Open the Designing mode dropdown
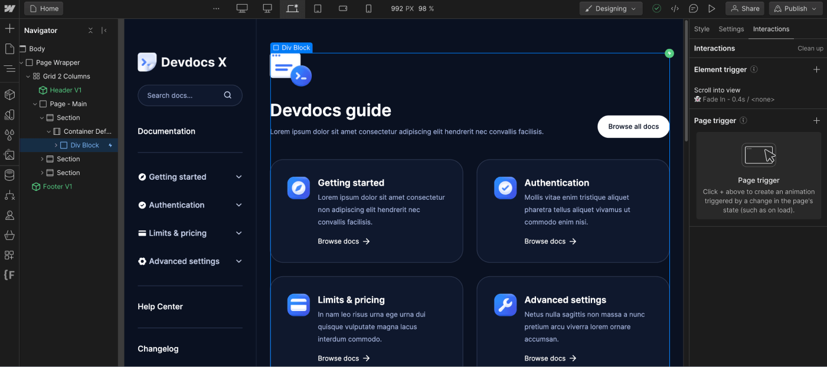The image size is (827, 367). (610, 8)
